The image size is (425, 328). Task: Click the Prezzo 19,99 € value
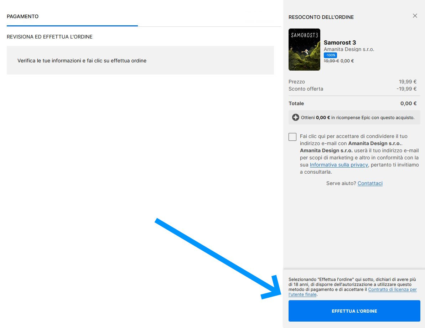(408, 82)
